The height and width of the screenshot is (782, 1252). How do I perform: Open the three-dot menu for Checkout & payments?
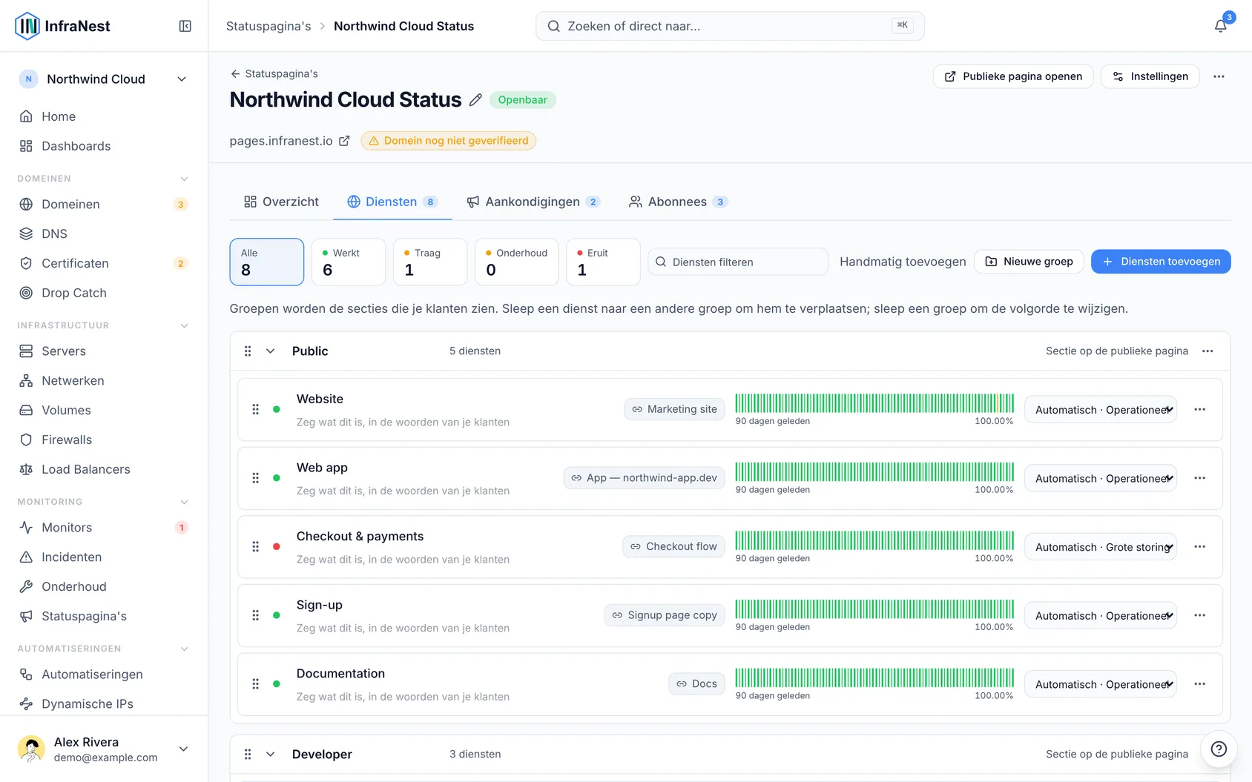[1199, 546]
